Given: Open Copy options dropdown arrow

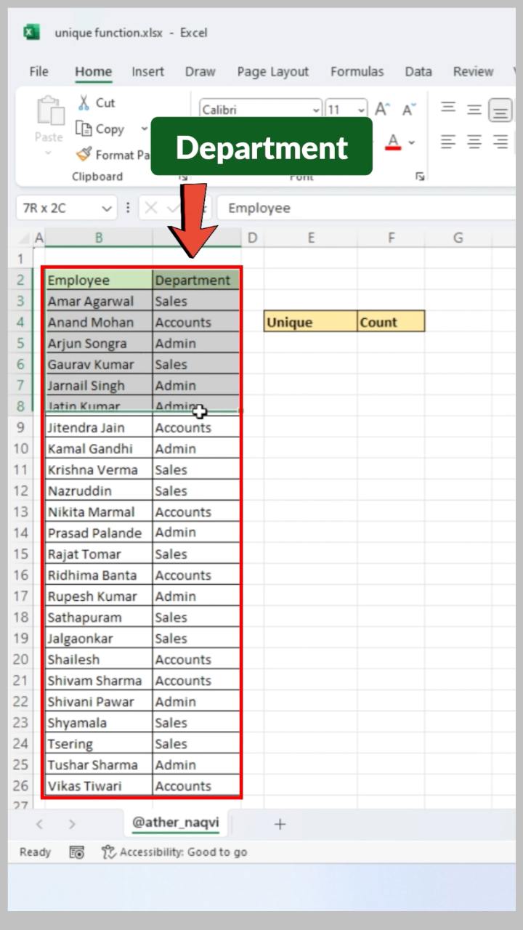Looking at the screenshot, I should pyautogui.click(x=144, y=129).
